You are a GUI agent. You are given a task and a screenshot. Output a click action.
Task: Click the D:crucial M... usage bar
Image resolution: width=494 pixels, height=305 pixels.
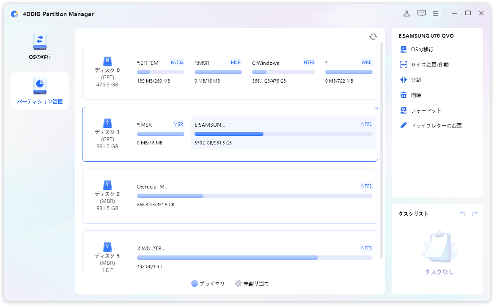click(255, 196)
